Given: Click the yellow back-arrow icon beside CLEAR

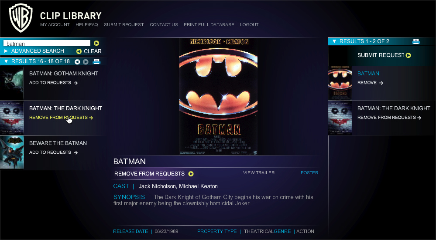Looking at the screenshot, I should (x=79, y=51).
